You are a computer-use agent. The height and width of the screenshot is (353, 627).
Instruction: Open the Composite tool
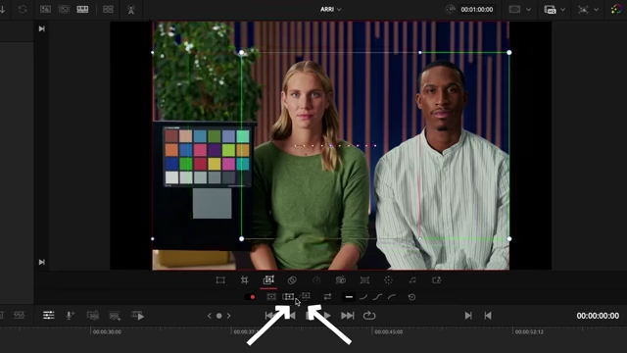coord(292,280)
